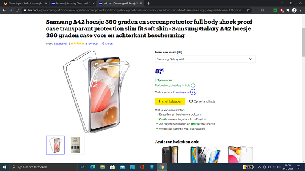Switch to the second bol.com Samsung Galaxy A42 tab
This screenshot has width=305, height=171.
click(73, 3)
